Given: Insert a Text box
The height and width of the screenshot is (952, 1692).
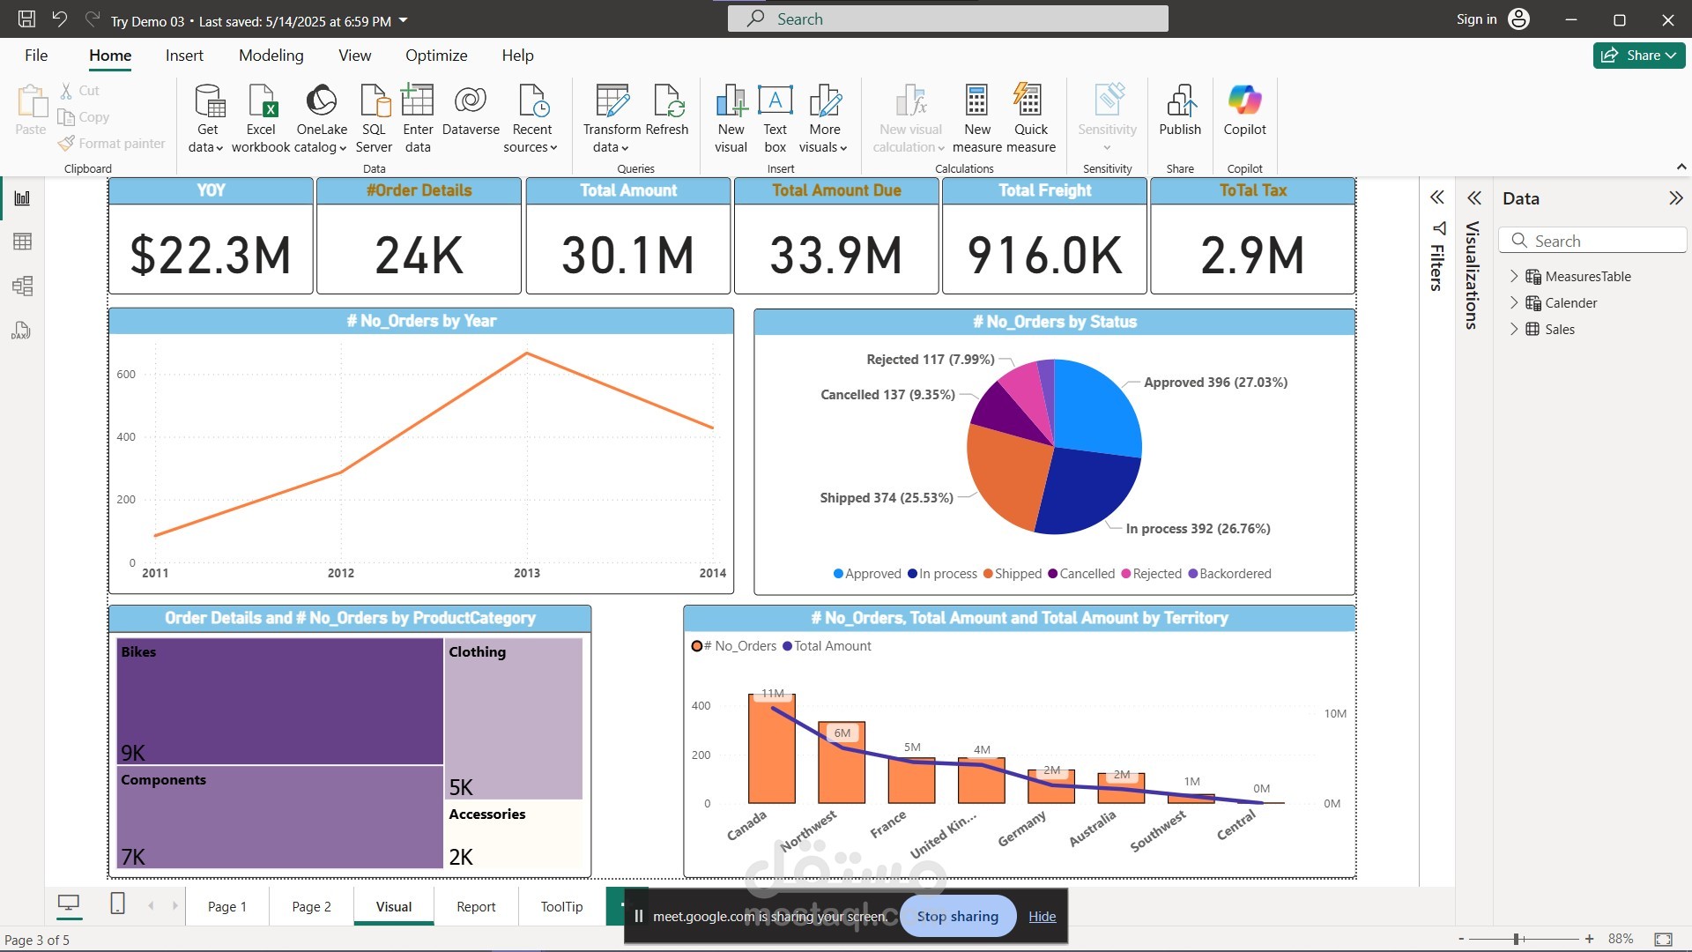Looking at the screenshot, I should click(775, 119).
